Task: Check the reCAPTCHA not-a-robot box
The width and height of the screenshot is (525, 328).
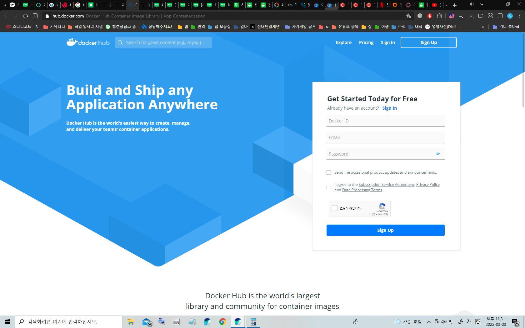Action: (335, 208)
